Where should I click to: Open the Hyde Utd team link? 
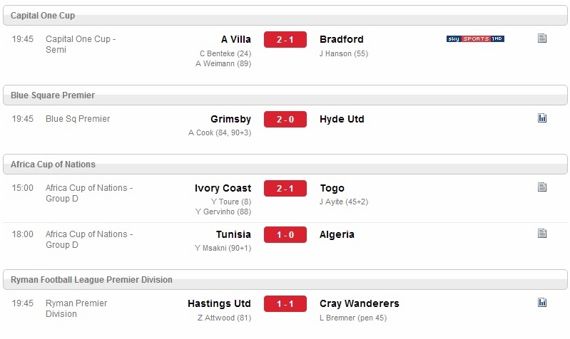tap(342, 119)
